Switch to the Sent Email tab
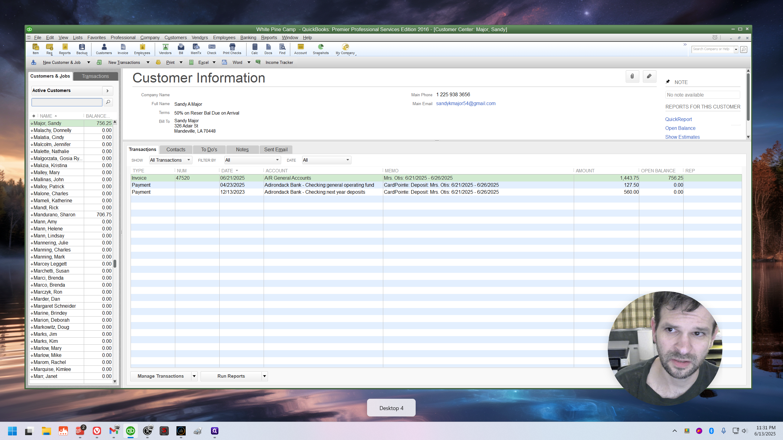 click(x=276, y=149)
